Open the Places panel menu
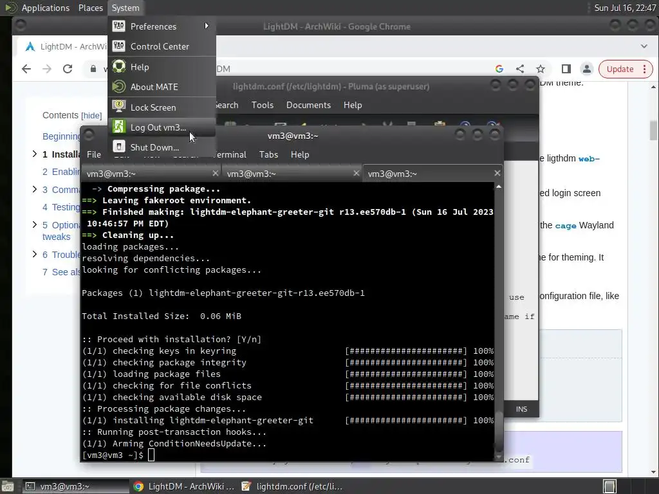The width and height of the screenshot is (659, 494). coord(90,8)
